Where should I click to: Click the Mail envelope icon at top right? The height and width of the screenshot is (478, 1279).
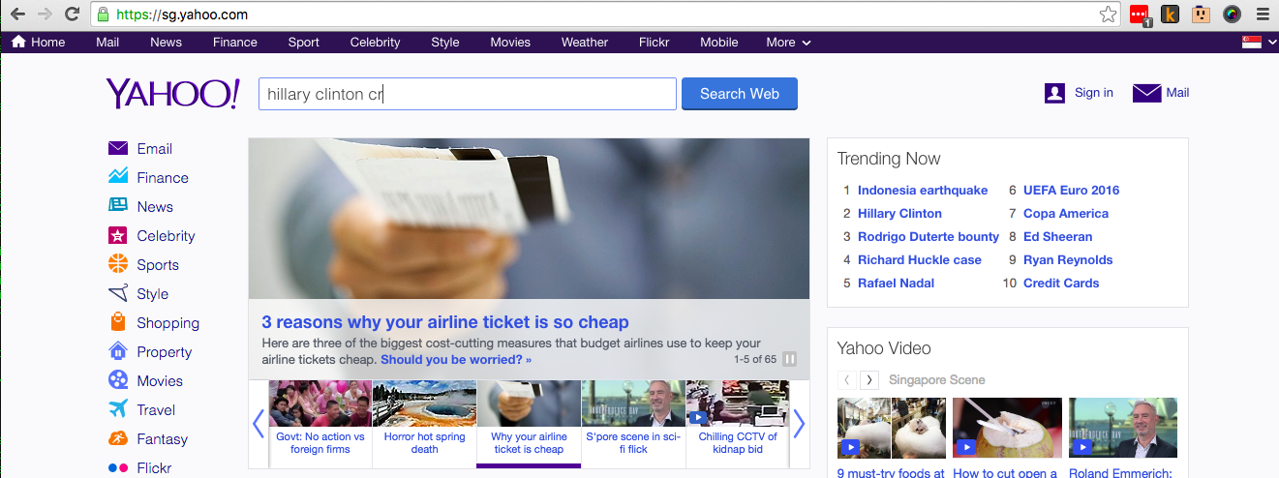[x=1146, y=93]
